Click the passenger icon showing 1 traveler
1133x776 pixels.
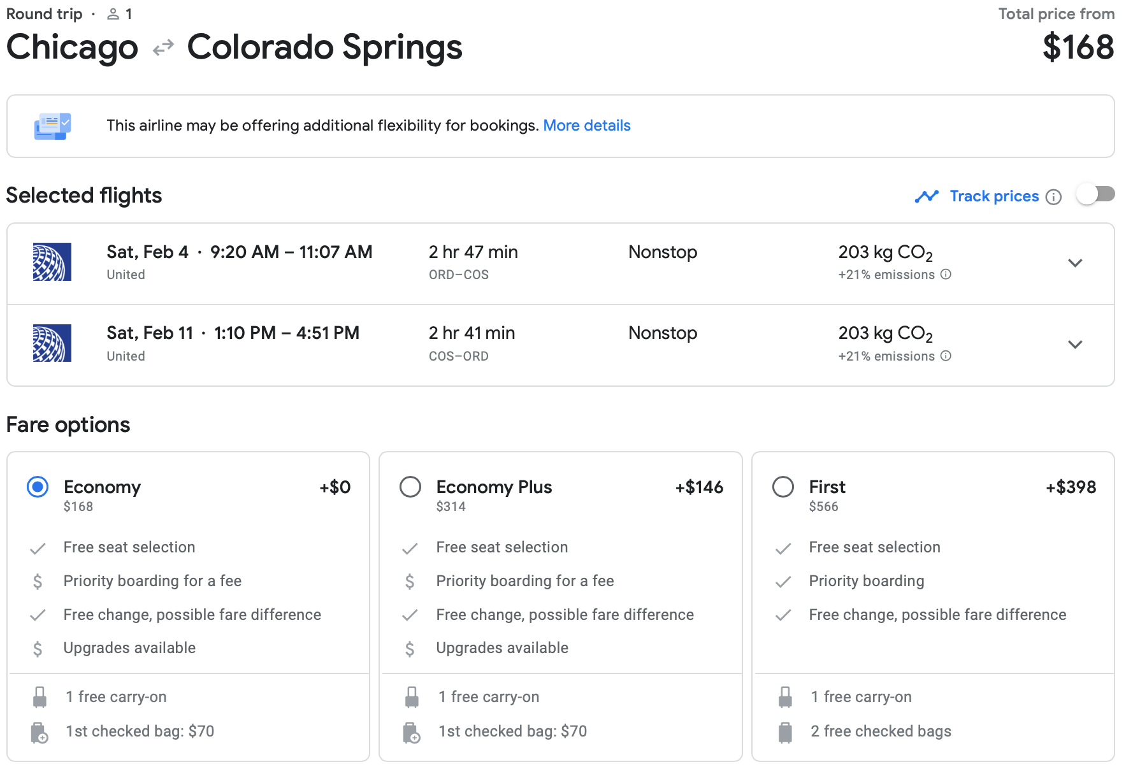112,13
